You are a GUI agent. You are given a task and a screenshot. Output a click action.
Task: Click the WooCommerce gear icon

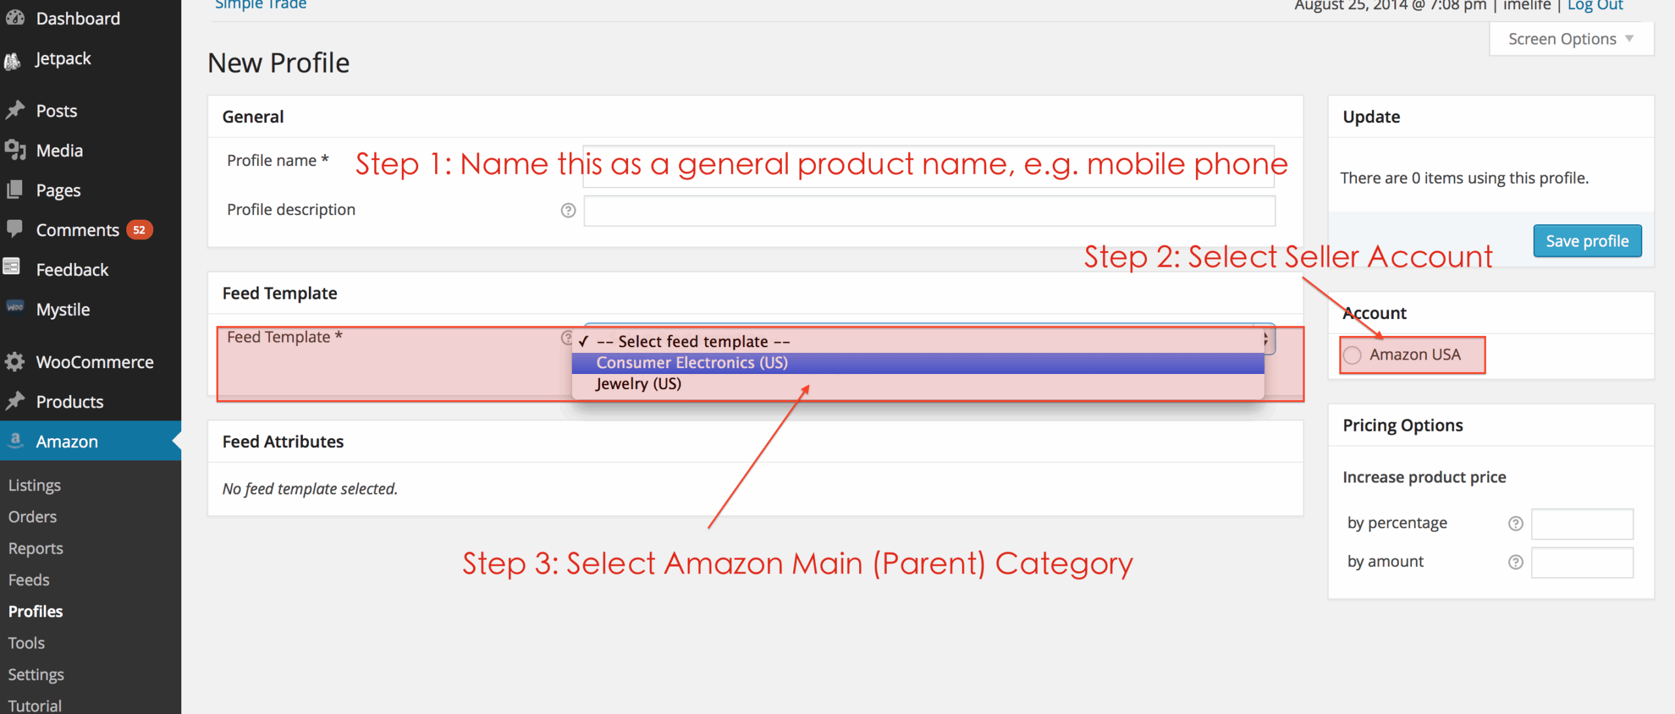coord(14,362)
